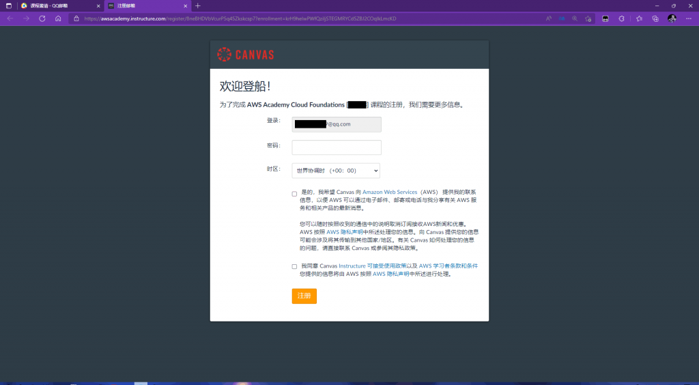This screenshot has width=699, height=385.
Task: Switch to the 课程邀请 - QQ邮箱 tab
Action: click(x=60, y=5)
